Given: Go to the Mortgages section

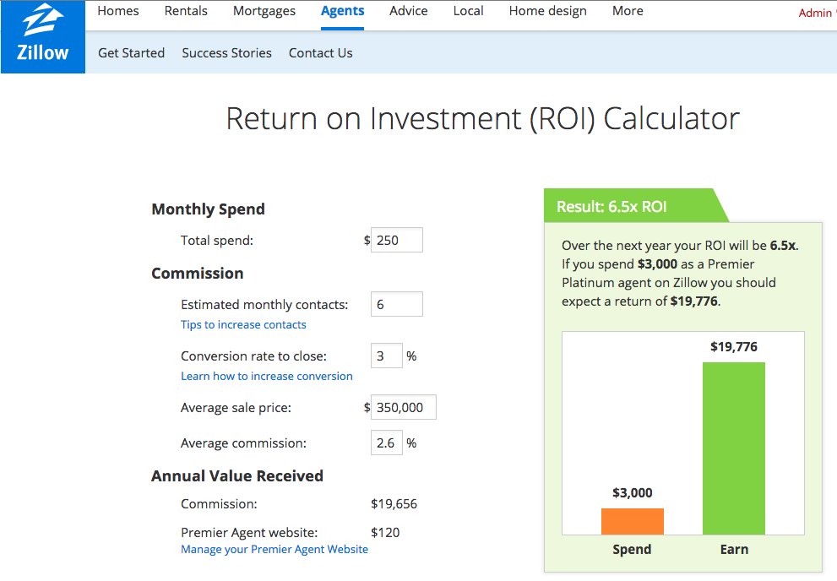Looking at the screenshot, I should pyautogui.click(x=264, y=11).
